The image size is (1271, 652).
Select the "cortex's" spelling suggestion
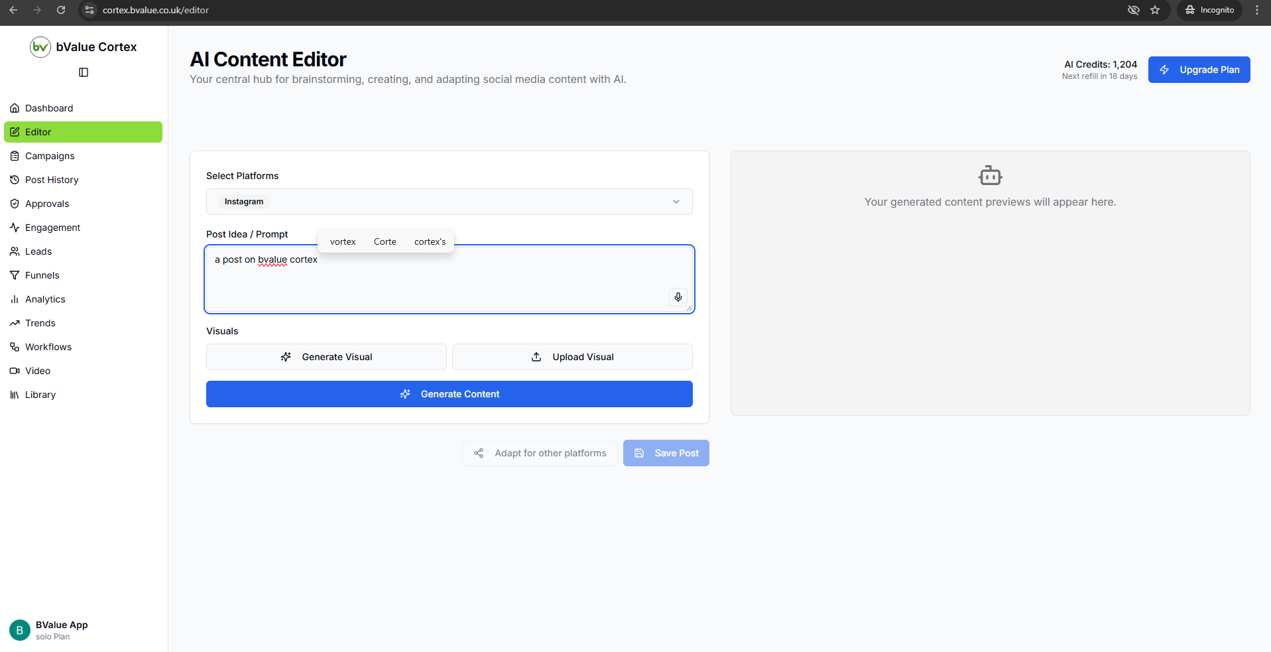[430, 241]
